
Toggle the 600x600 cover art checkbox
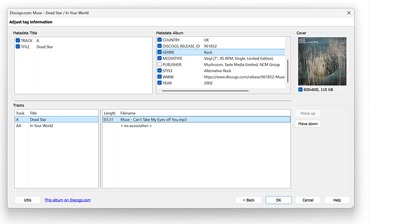pyautogui.click(x=300, y=89)
